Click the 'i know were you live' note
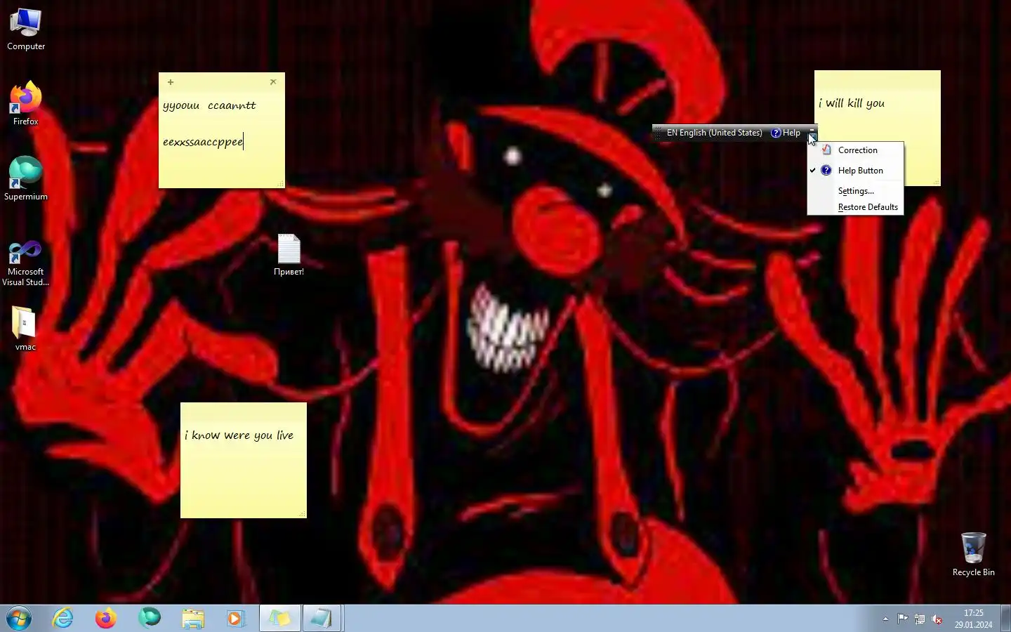 coord(244,460)
